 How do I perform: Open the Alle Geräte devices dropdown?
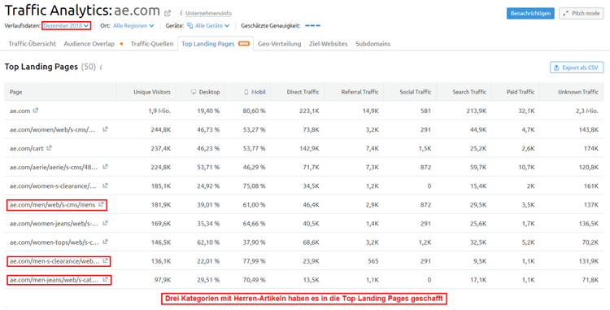click(212, 26)
